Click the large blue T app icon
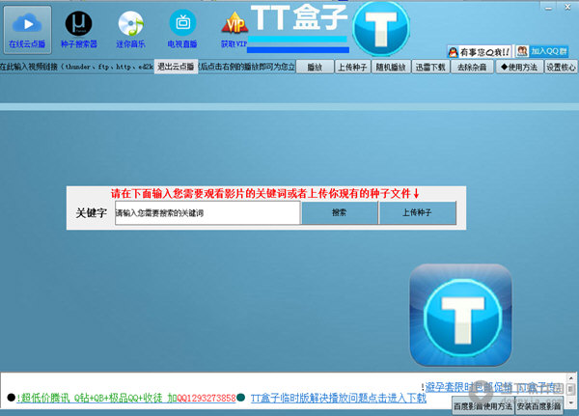The height and width of the screenshot is (416, 579). [x=459, y=315]
